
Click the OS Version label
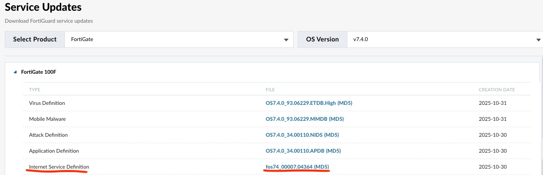tap(322, 39)
